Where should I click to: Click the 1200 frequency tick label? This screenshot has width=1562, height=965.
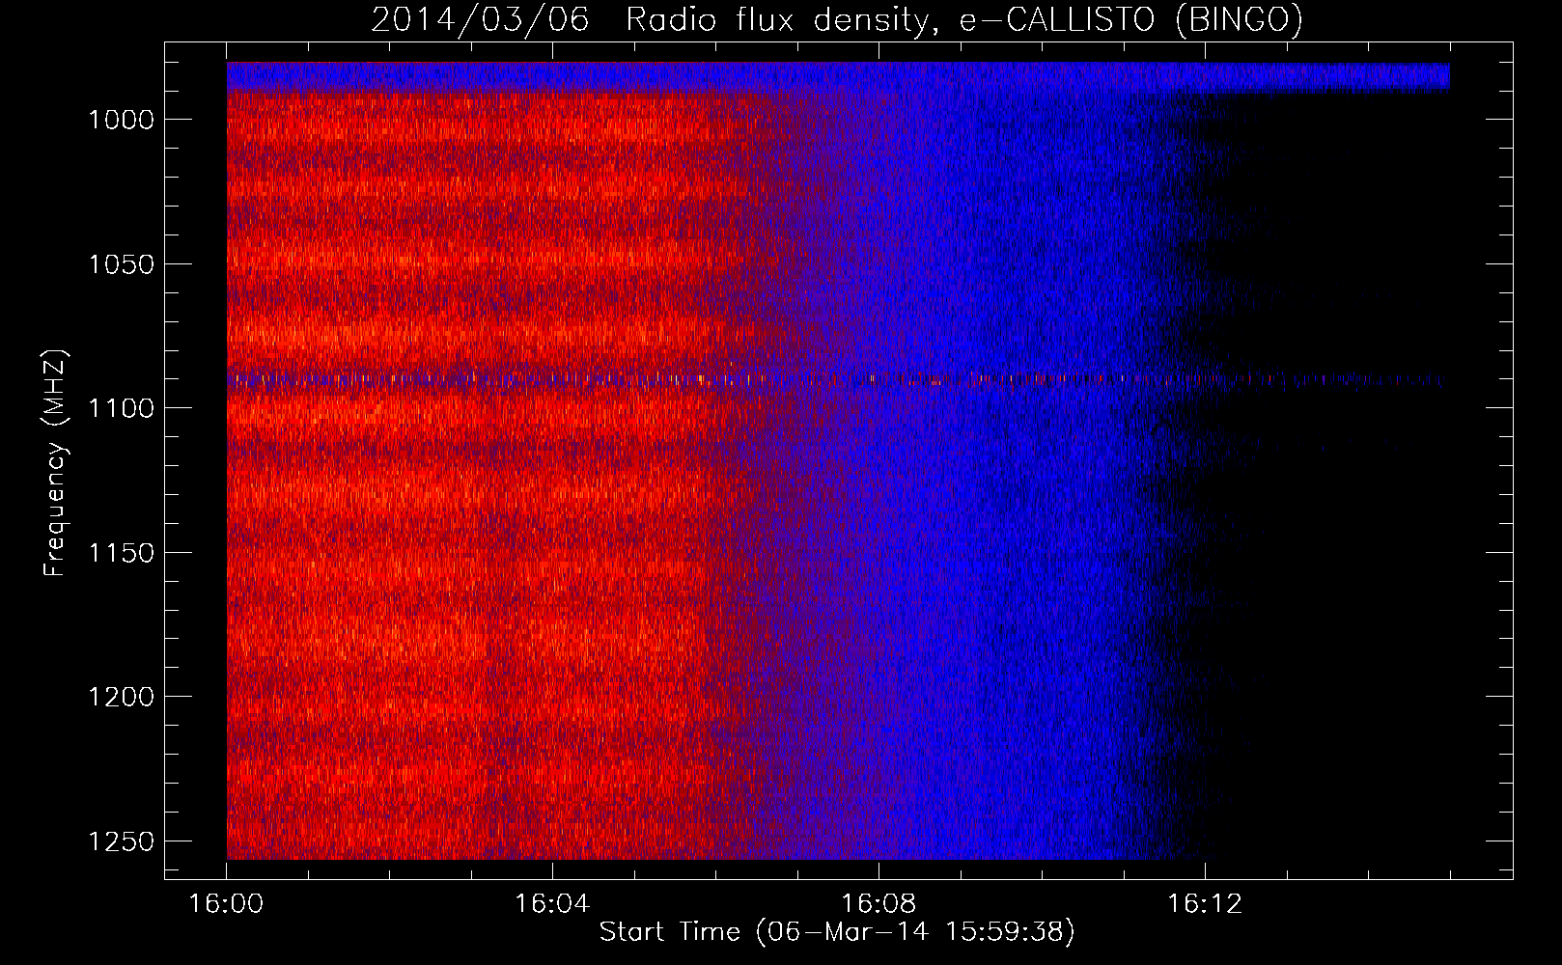(x=121, y=697)
